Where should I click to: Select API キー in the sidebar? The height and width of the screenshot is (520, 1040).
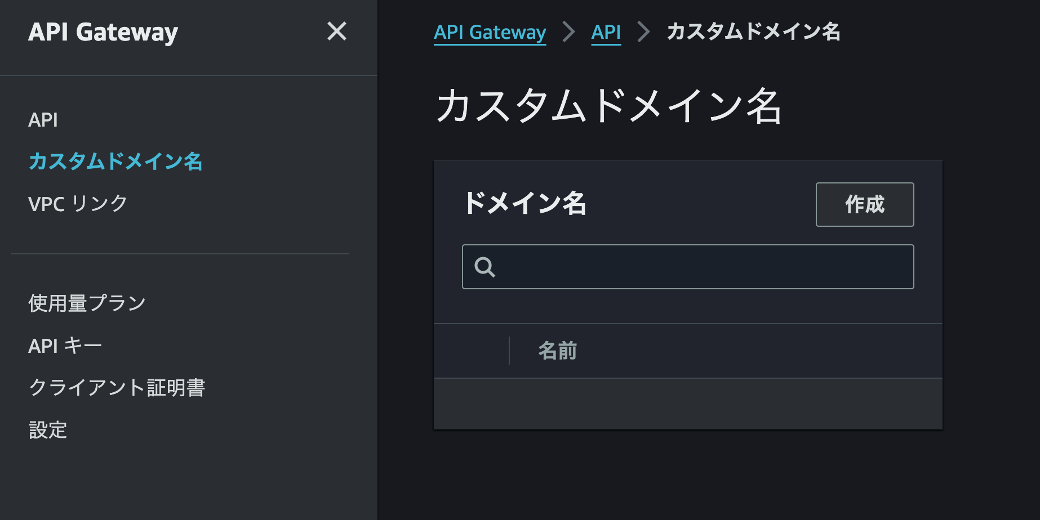(x=65, y=344)
